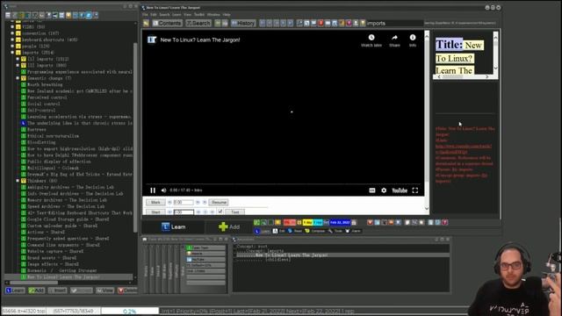Open the Toolkit menu
The height and width of the screenshot is (316, 562).
(x=199, y=15)
